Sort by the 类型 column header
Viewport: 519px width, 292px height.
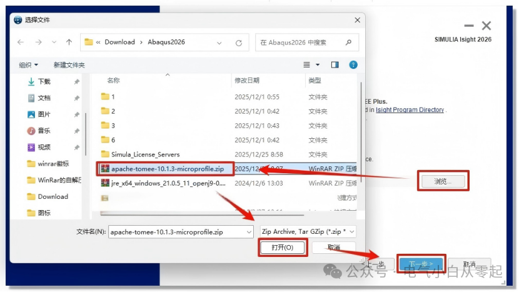click(315, 80)
